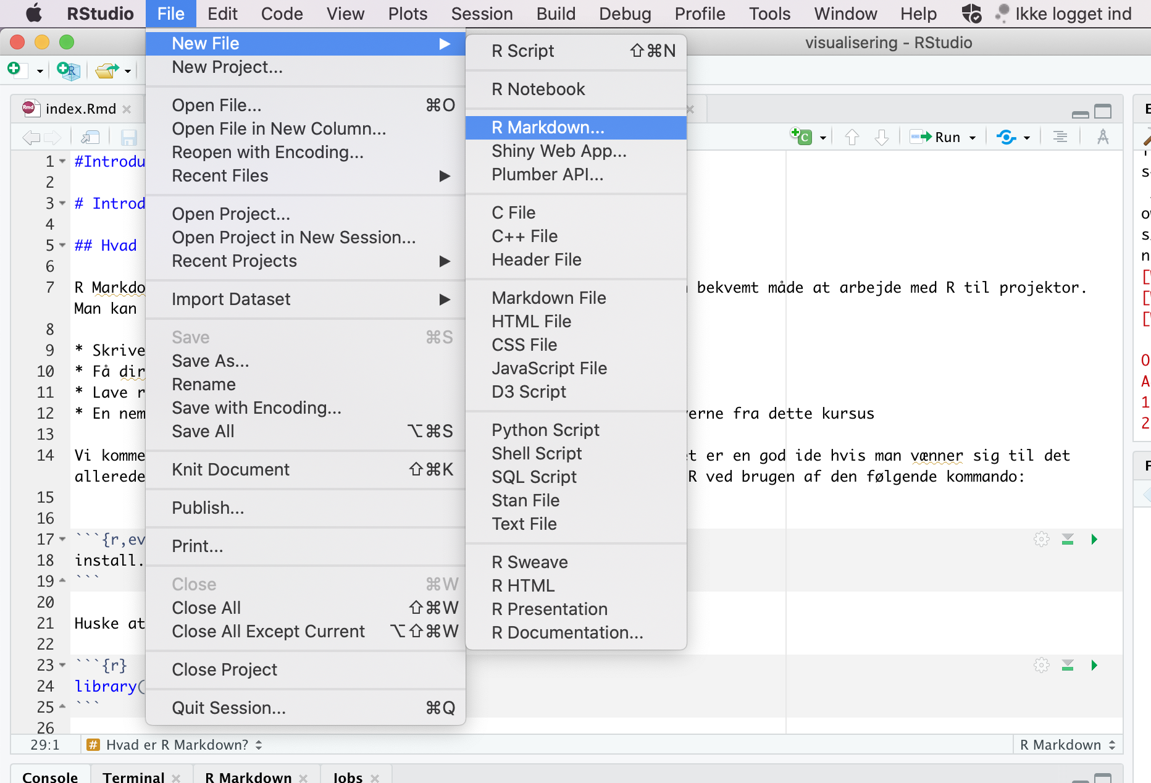The height and width of the screenshot is (783, 1151).
Task: Maximize the source pane icon
Action: click(x=1103, y=111)
